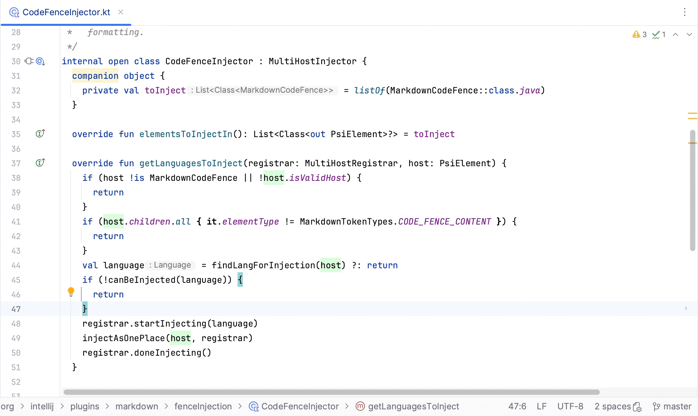The width and height of the screenshot is (698, 416).
Task: Navigate via the markdown breadcrumb link
Action: pyautogui.click(x=137, y=406)
